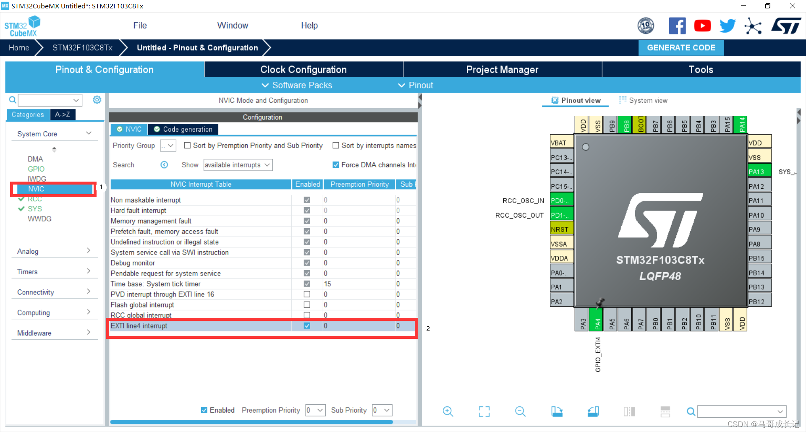Switch to Project Manager tab

pos(502,70)
